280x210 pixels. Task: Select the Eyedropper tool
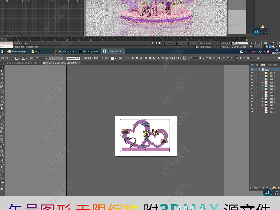tap(2, 143)
